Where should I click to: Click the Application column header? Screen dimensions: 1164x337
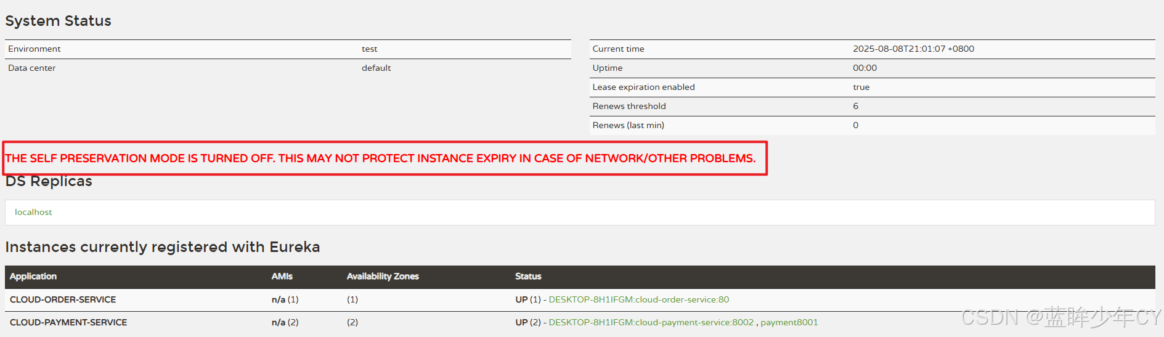tap(33, 276)
